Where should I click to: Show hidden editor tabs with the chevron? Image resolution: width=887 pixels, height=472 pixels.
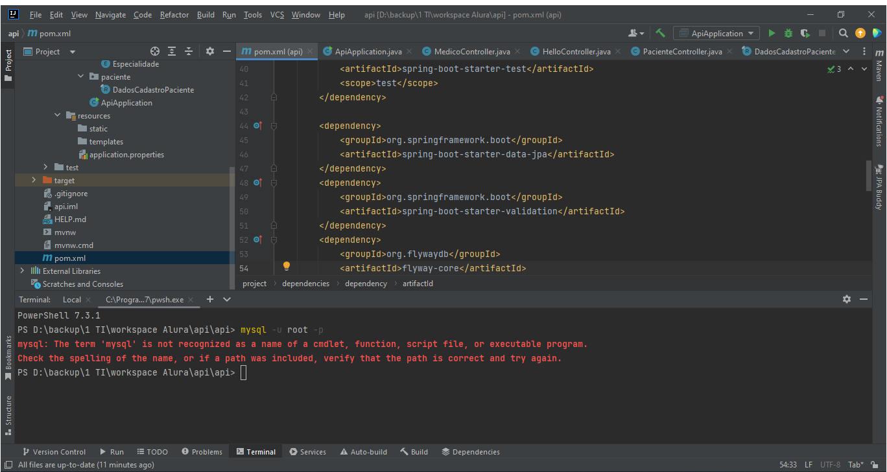(x=846, y=51)
